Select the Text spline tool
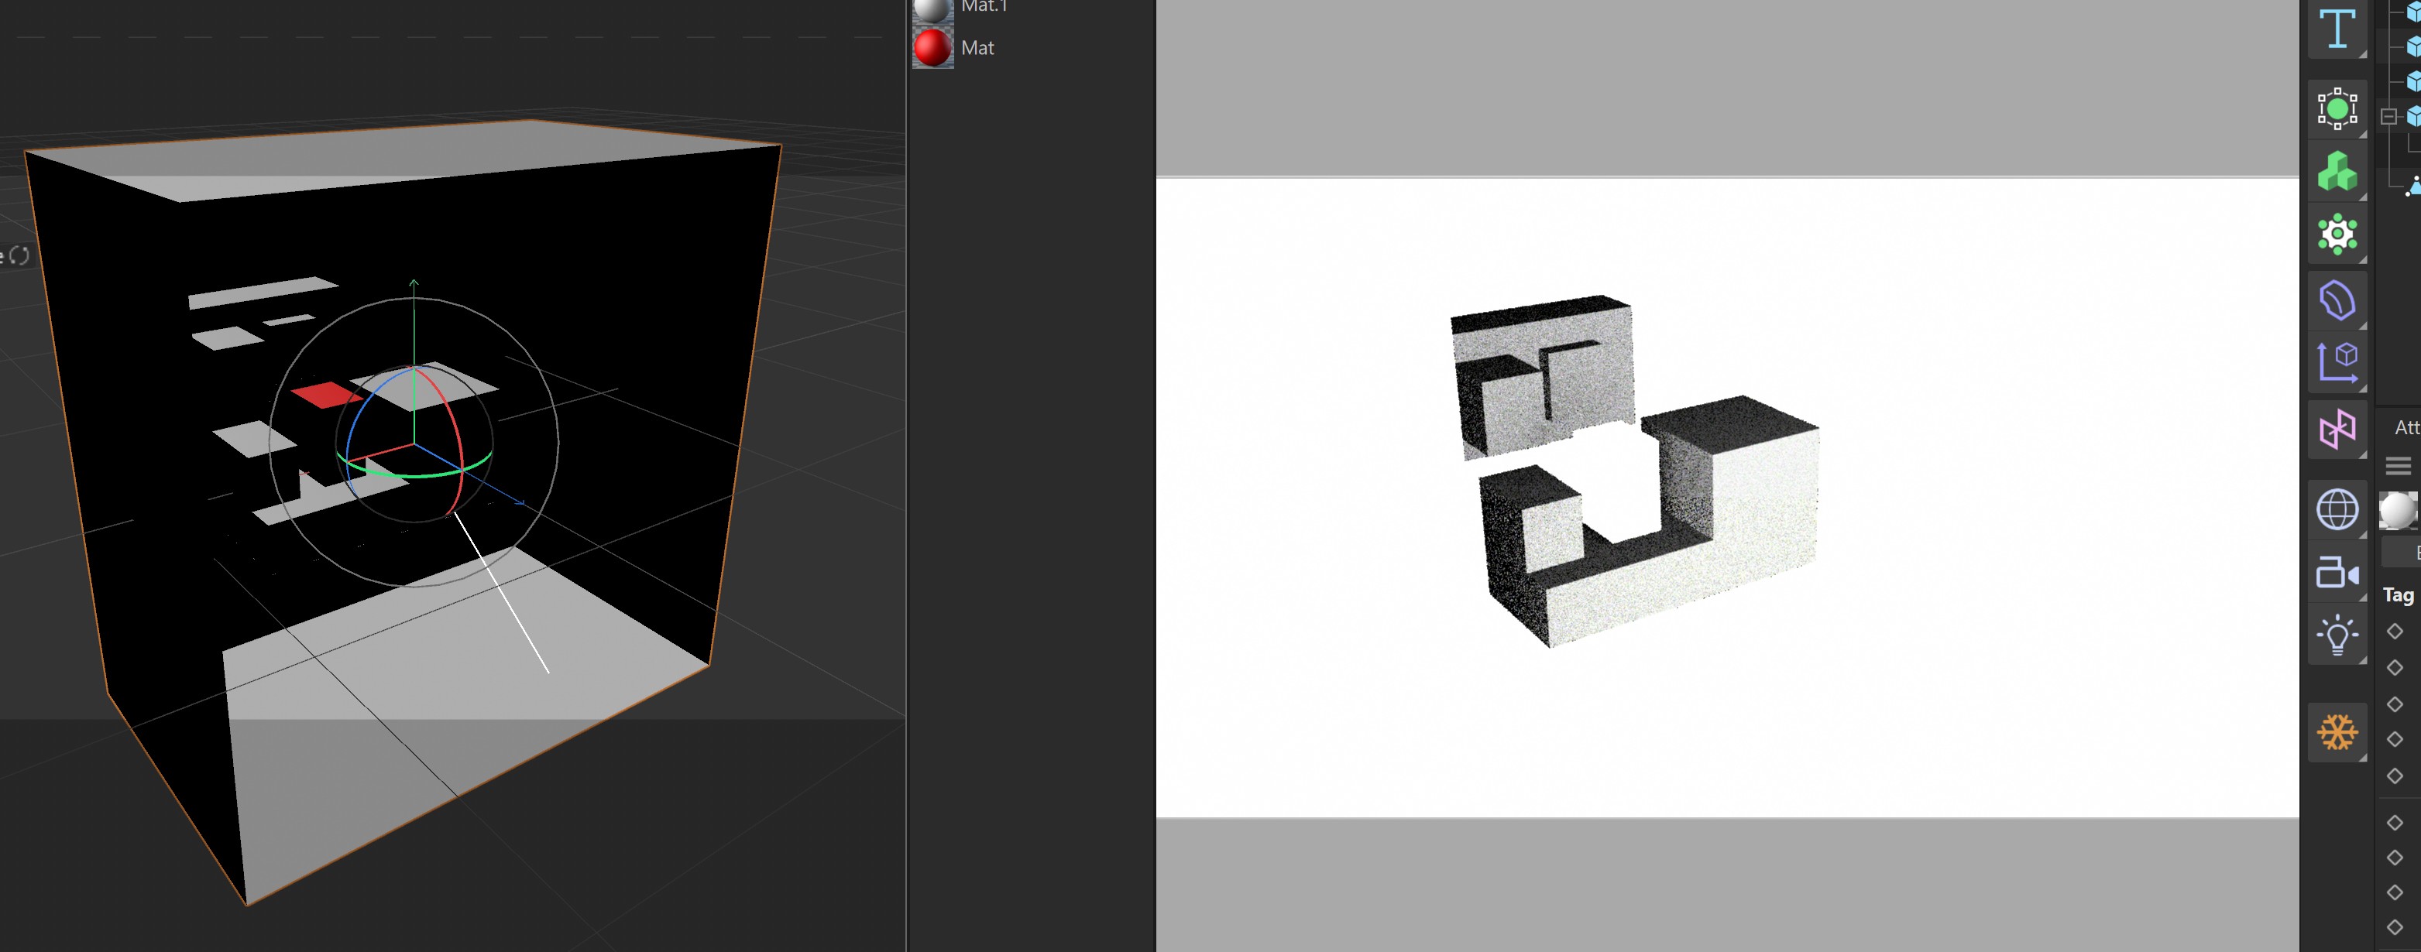The height and width of the screenshot is (952, 2421). point(2337,28)
